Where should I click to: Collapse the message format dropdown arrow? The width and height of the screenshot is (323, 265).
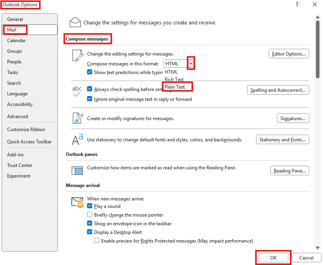coord(191,63)
